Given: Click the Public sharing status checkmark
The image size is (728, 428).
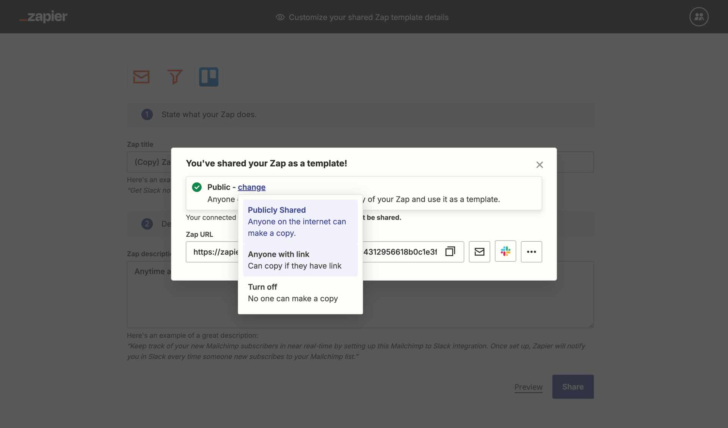Looking at the screenshot, I should pos(197,187).
